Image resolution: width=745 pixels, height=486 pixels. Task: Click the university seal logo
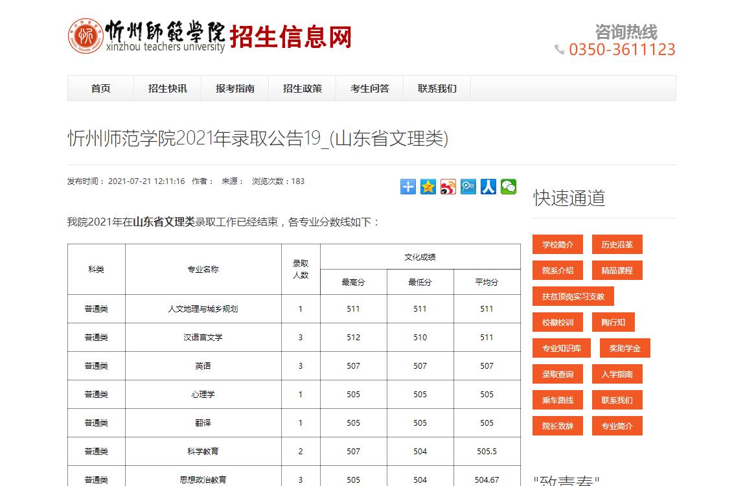coord(86,36)
